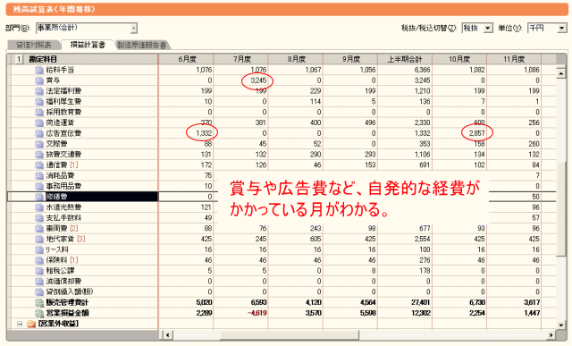Click the icon beside 水道光熱費
572x346 pixels.
click(39, 207)
